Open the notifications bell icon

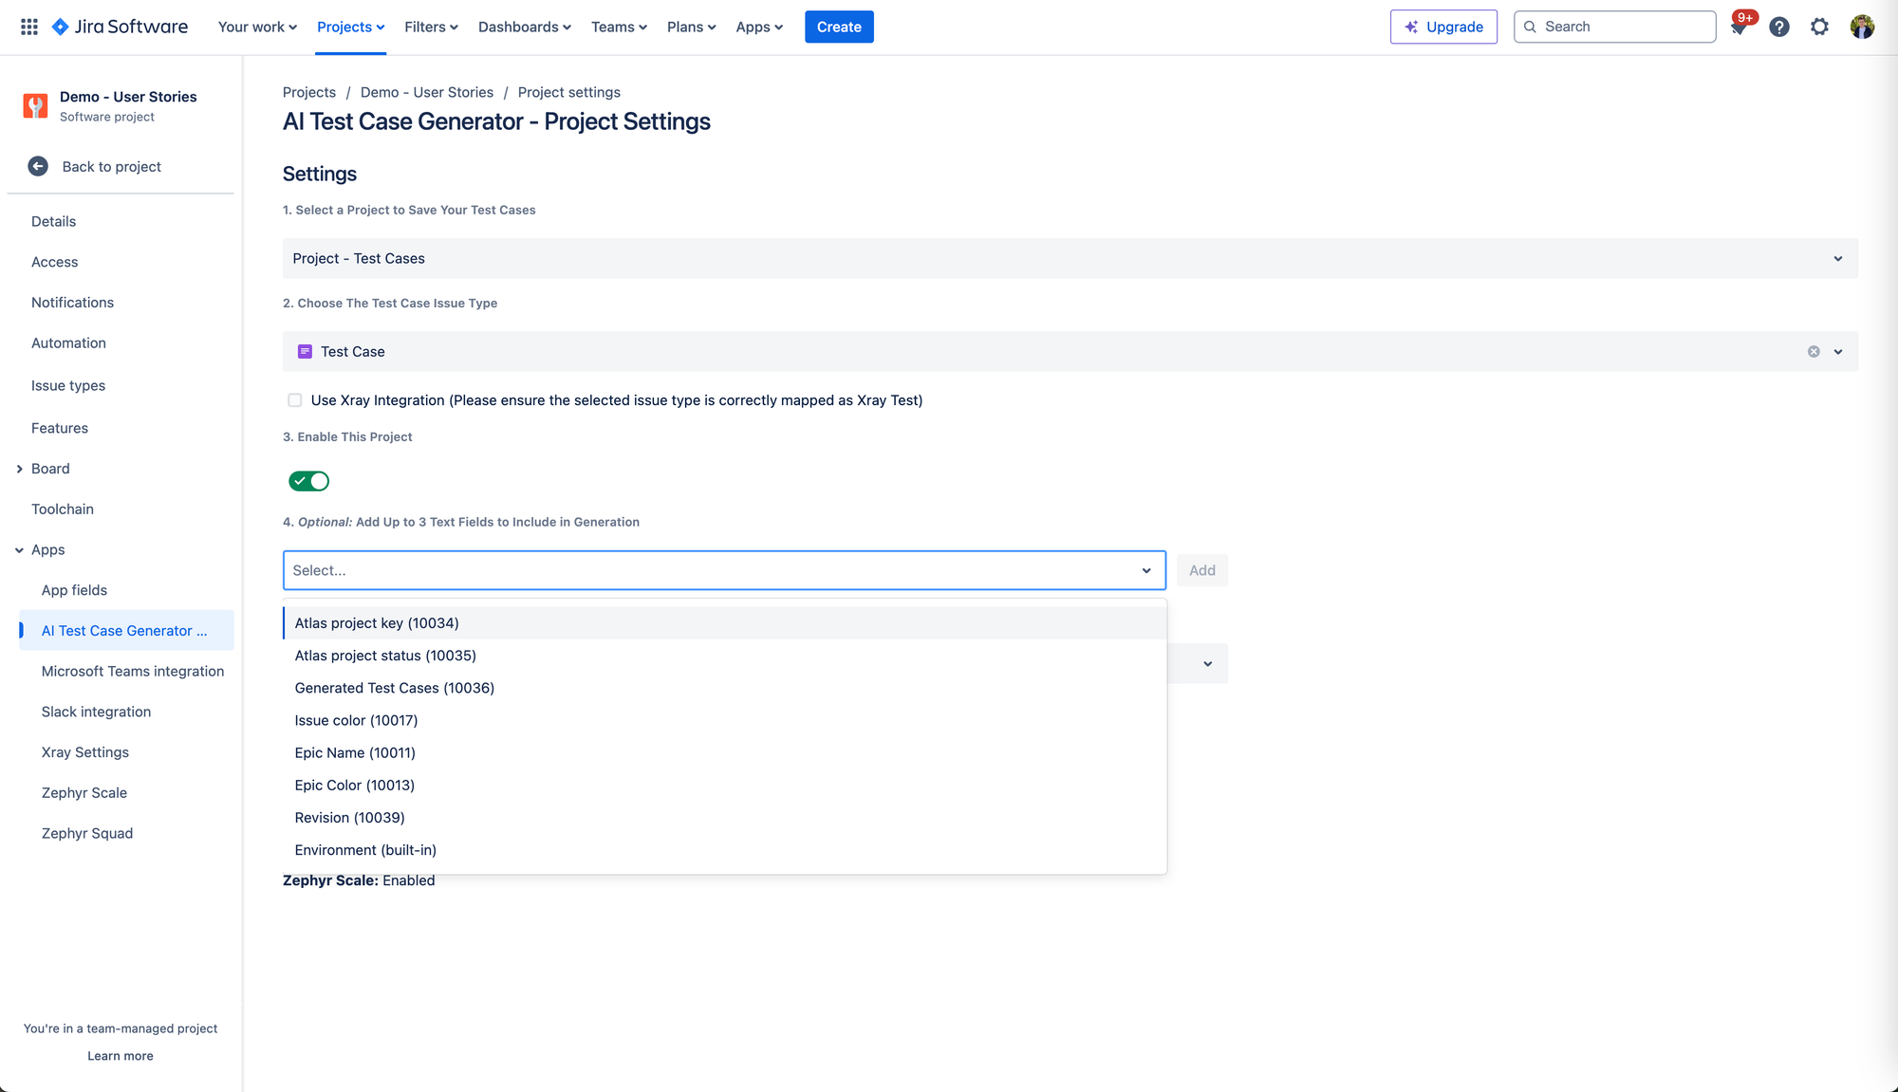tap(1739, 28)
